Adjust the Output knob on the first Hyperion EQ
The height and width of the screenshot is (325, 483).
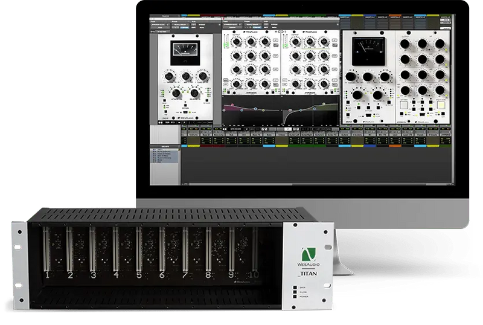[x=236, y=42]
